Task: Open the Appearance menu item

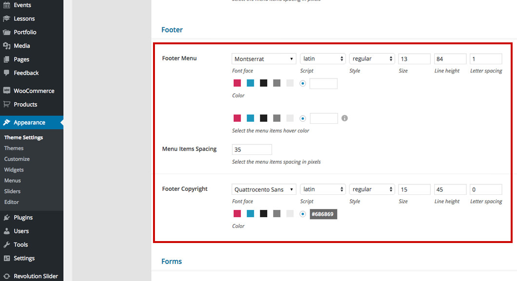Action: coord(32,122)
